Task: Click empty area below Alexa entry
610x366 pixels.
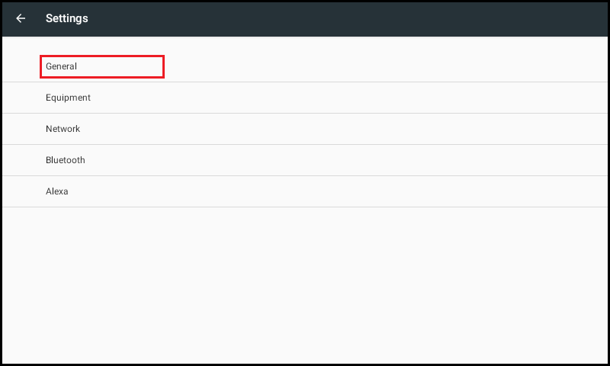Action: pos(305,285)
